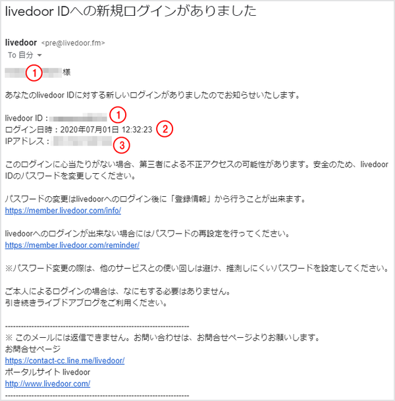Open the member.livedoor.com/info link
The image size is (395, 401).
click(63, 211)
